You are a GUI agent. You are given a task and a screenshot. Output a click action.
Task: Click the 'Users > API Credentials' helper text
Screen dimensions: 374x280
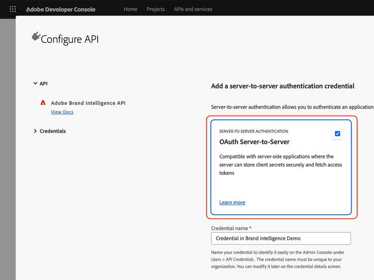(232, 260)
